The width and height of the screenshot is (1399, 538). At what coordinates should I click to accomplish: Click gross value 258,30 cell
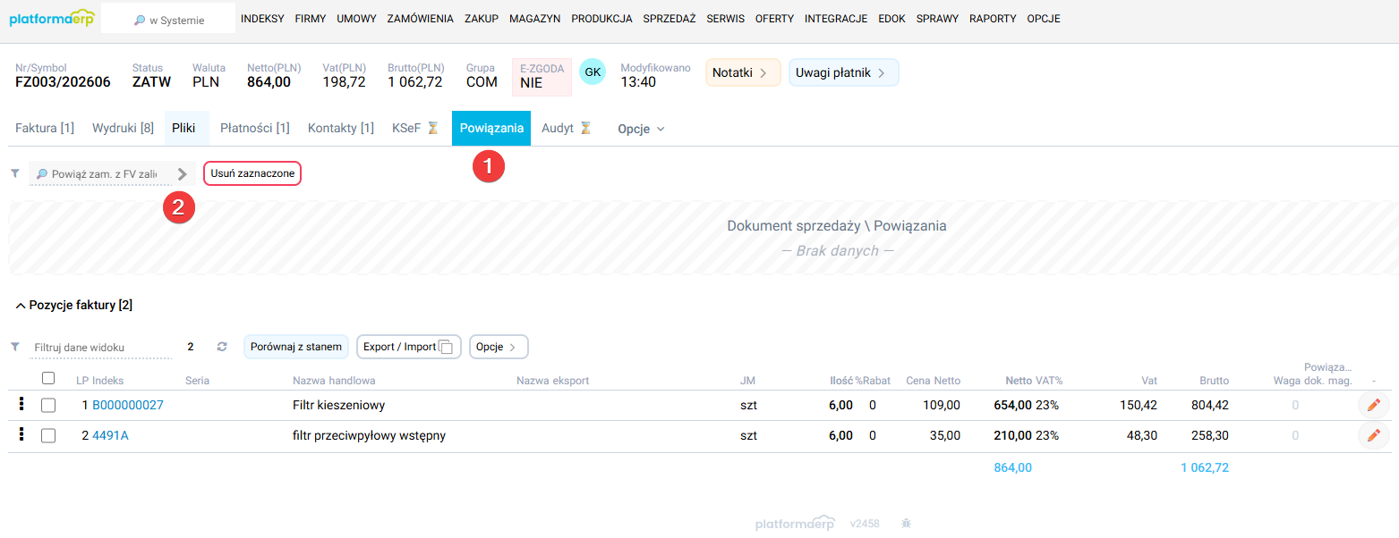coord(1209,436)
